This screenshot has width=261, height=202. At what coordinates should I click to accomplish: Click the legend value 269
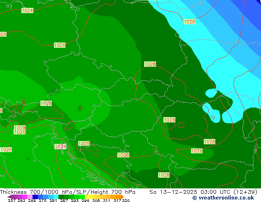click(x=32, y=200)
